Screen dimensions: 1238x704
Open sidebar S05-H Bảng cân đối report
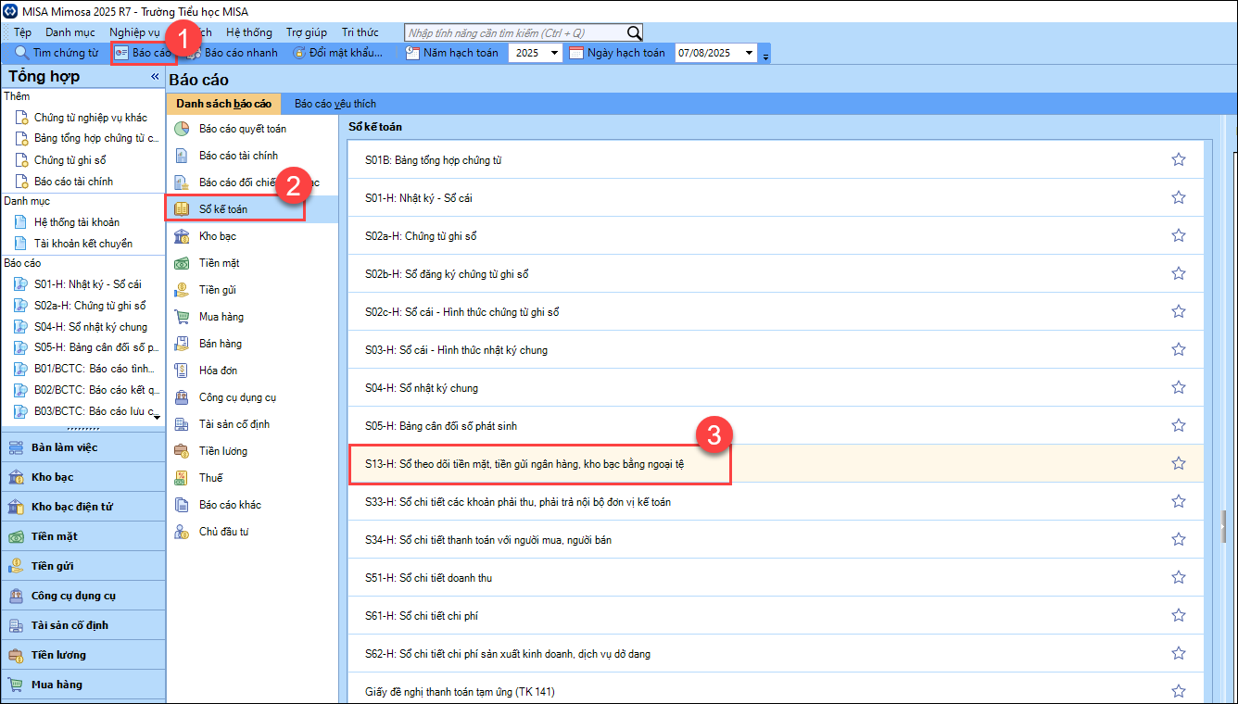(96, 347)
